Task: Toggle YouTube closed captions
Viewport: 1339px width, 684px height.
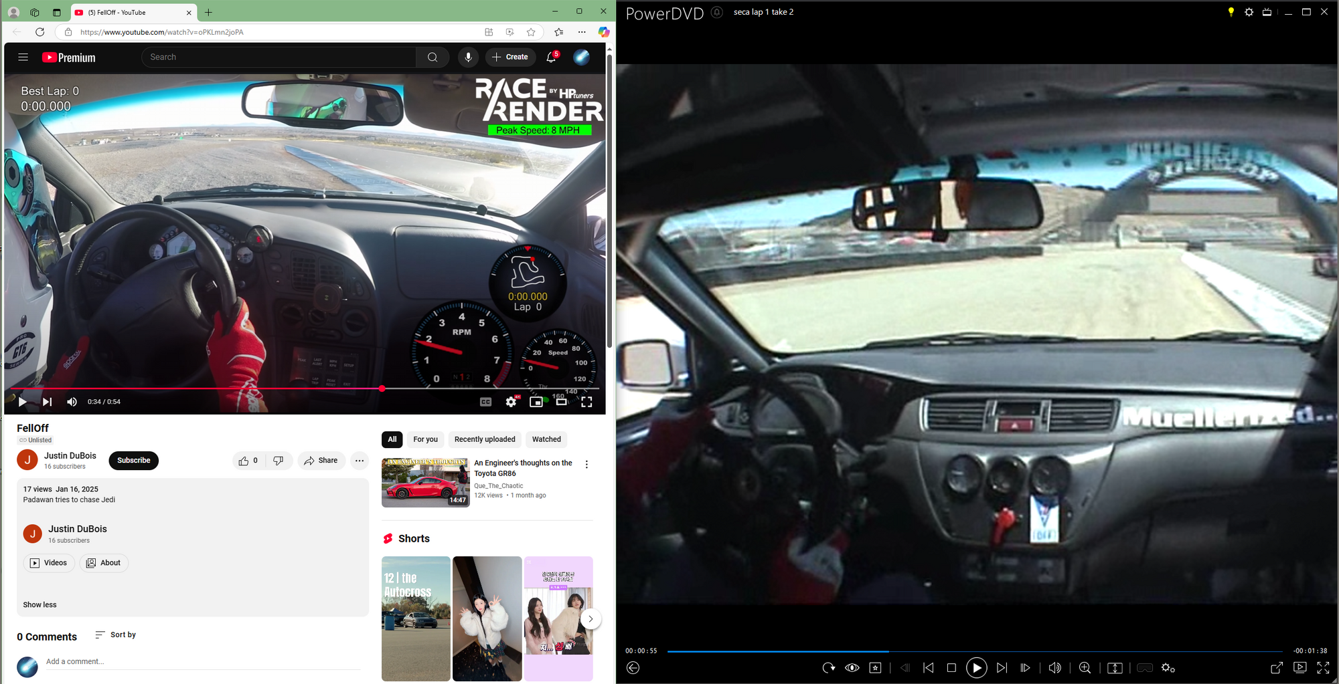Action: tap(485, 402)
